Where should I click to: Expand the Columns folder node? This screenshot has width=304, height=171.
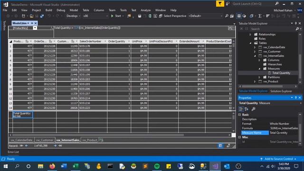coord(259,60)
